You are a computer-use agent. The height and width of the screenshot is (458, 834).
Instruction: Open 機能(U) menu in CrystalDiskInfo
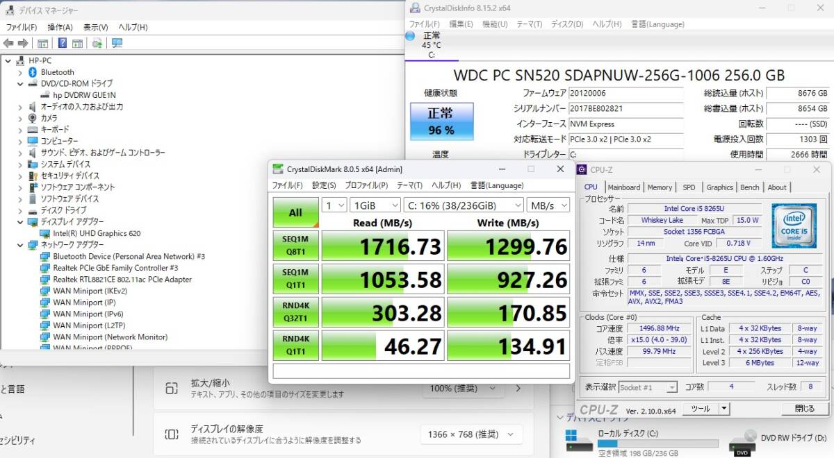tap(495, 24)
